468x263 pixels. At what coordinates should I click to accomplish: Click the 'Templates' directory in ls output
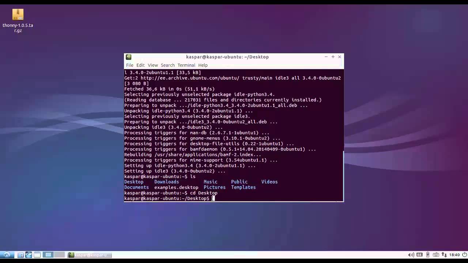tap(244, 187)
